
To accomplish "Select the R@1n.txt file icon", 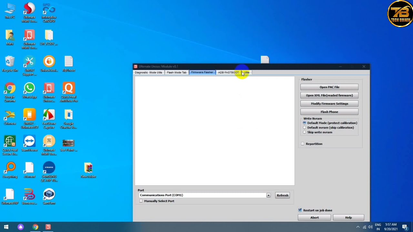I will 69,64.
